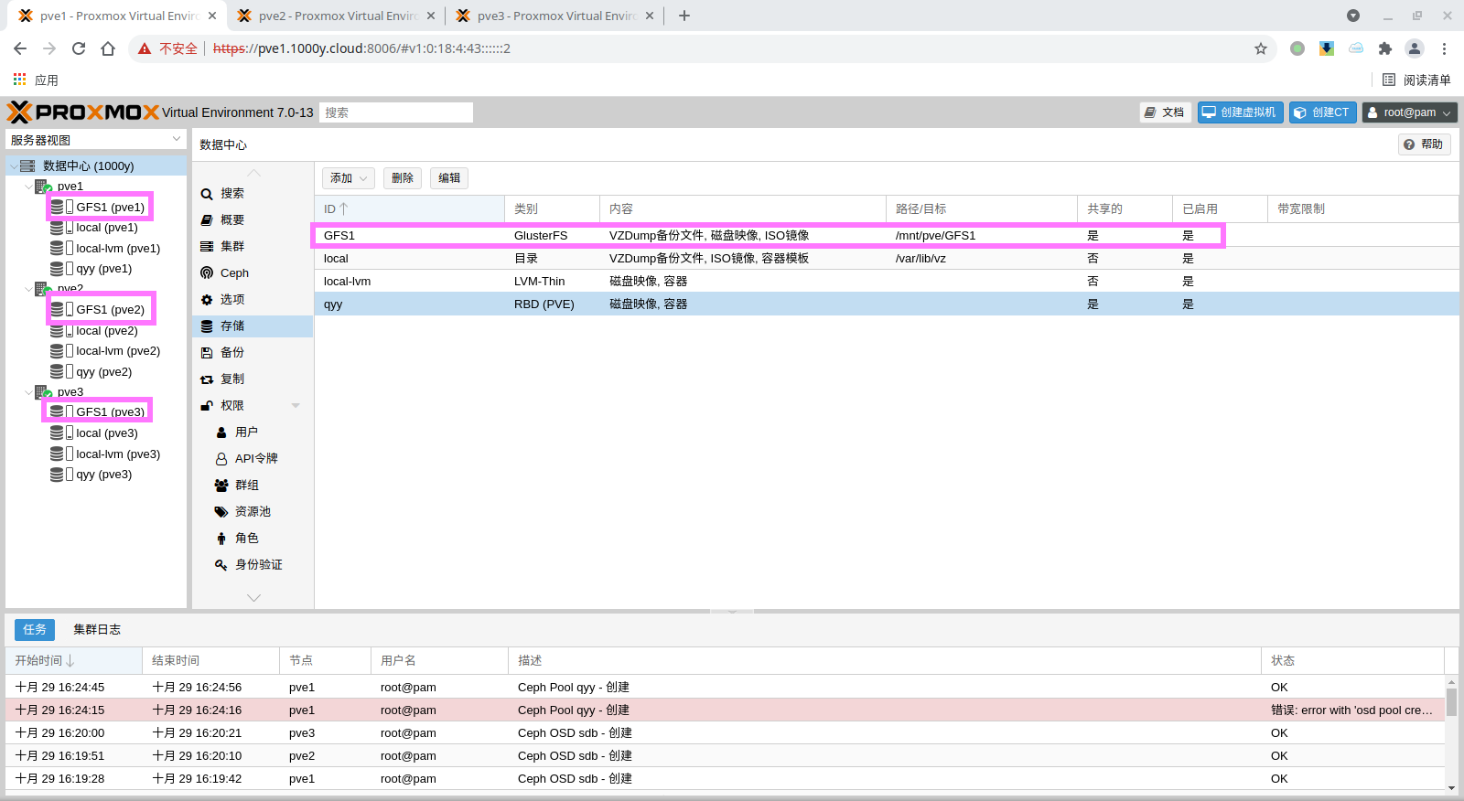This screenshot has width=1464, height=801.
Task: Click the 搜索 search input field
Action: pos(395,112)
